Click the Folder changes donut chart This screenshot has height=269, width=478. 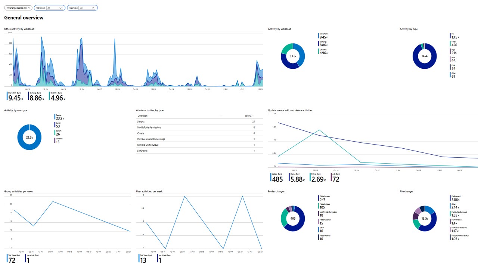click(293, 218)
